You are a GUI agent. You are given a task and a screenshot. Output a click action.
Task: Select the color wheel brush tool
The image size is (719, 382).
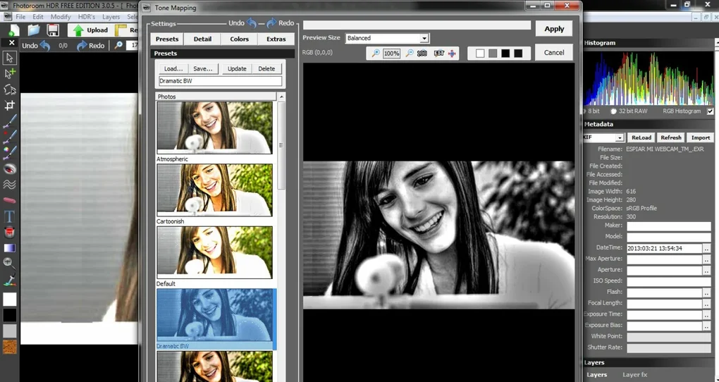[x=10, y=152]
